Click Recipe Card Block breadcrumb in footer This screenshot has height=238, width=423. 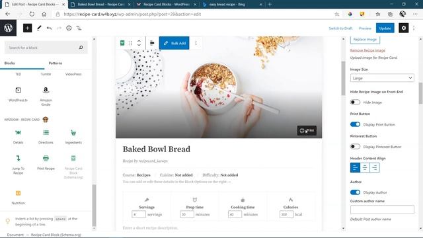(56, 235)
